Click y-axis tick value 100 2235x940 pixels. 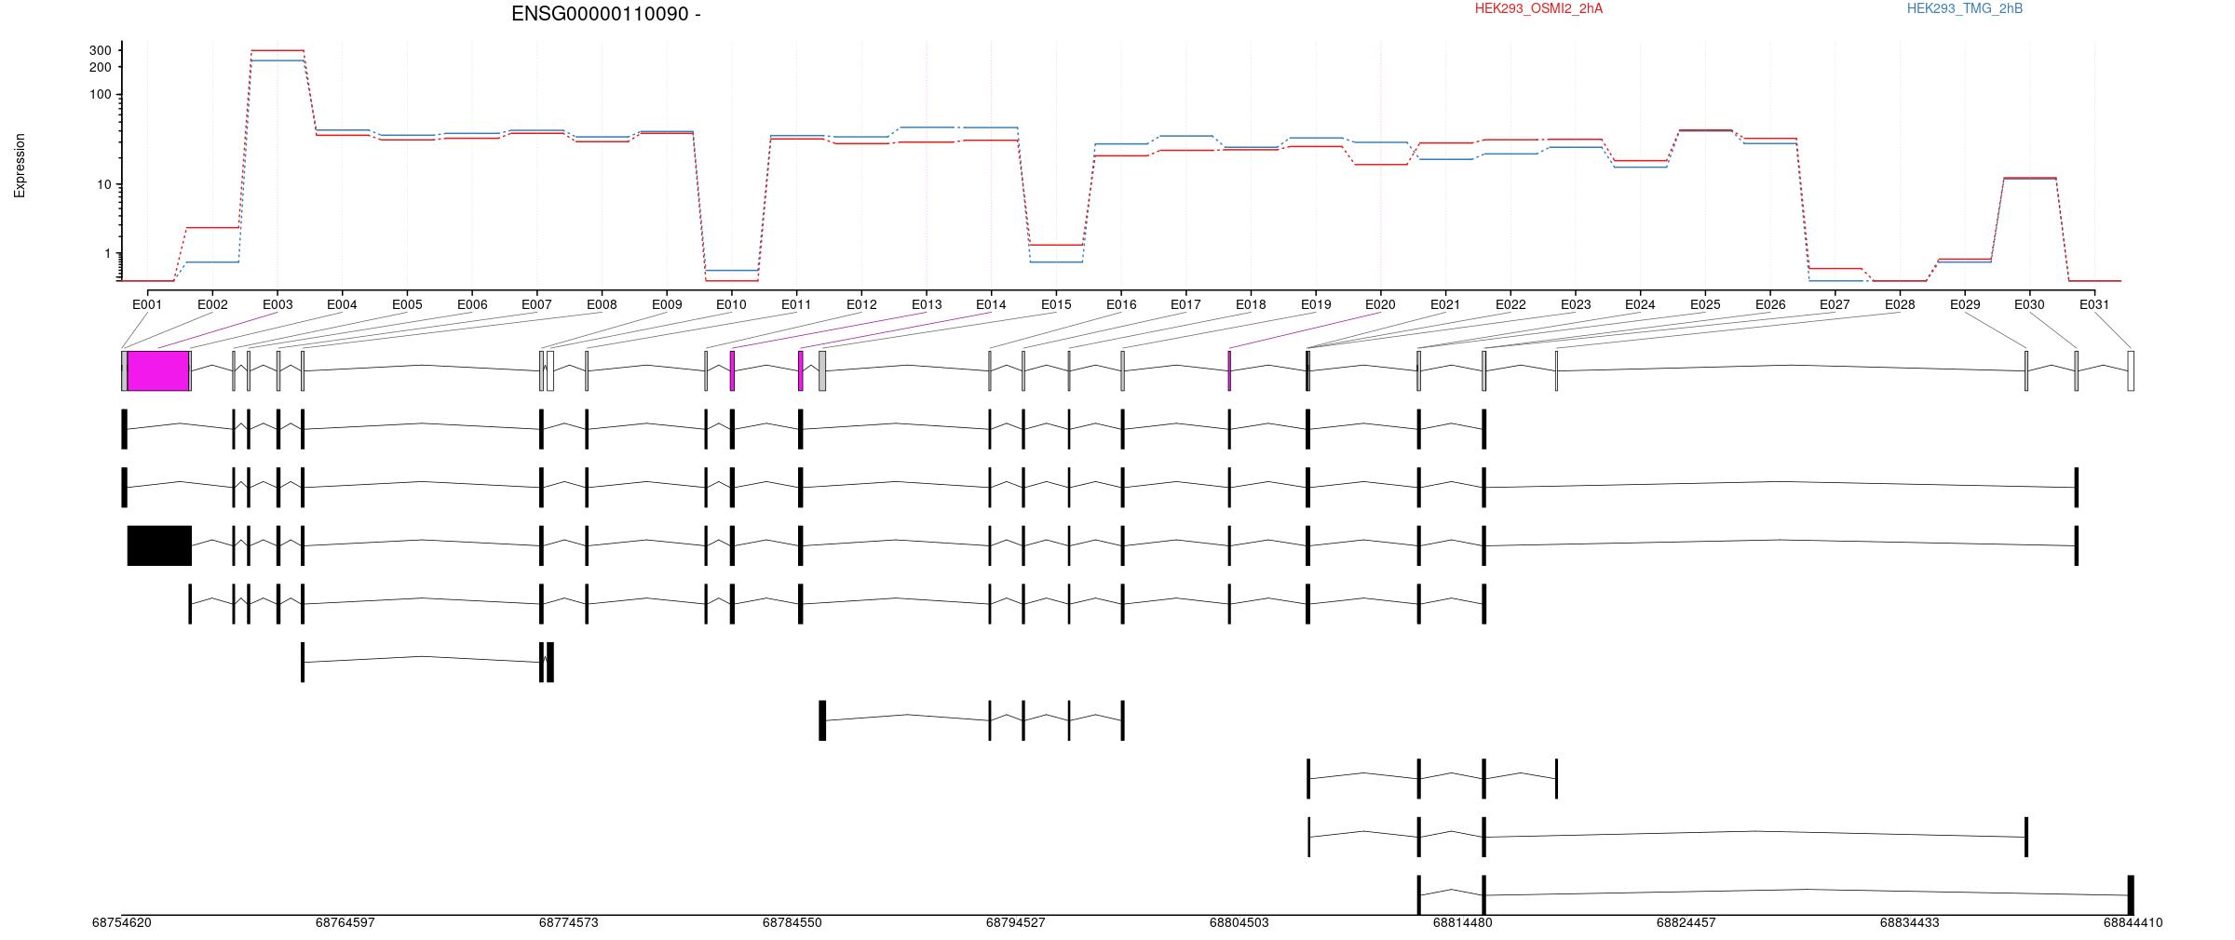point(101,95)
